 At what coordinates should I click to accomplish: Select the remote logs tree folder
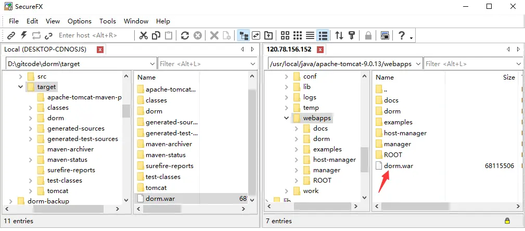point(310,97)
